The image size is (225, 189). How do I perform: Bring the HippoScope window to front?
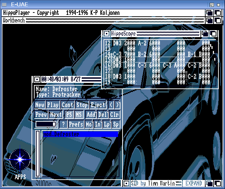pos(213,34)
